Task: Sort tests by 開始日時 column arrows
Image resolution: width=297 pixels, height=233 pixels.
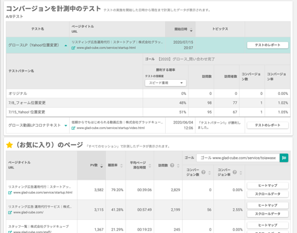Action: (x=191, y=30)
